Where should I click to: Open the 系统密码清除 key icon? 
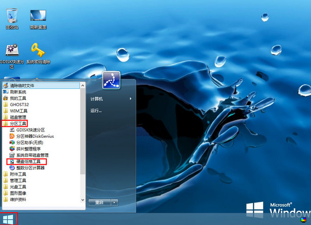(x=38, y=54)
